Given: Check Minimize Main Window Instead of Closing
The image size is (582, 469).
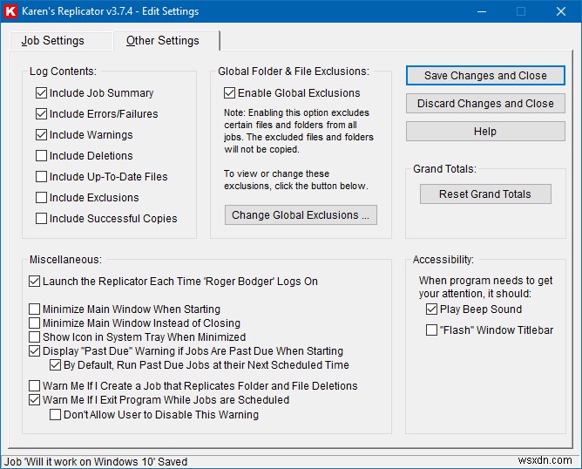Looking at the screenshot, I should [35, 323].
